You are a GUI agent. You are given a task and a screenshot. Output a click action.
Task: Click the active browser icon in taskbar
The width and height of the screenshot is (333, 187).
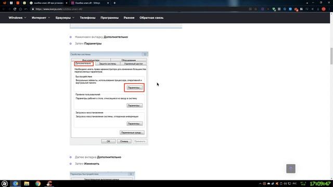(16, 183)
